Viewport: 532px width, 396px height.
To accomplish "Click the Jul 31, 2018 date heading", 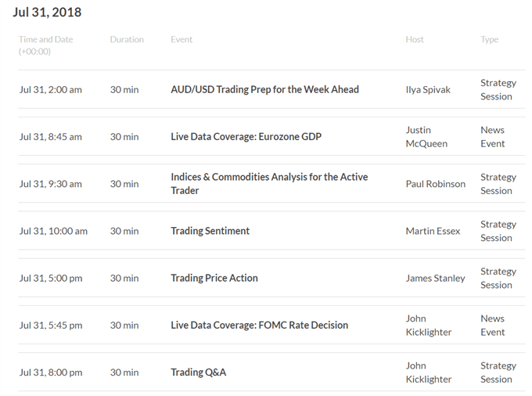I will (x=47, y=13).
